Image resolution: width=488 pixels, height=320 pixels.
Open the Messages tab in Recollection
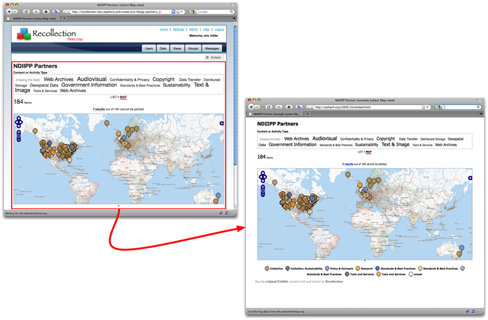[212, 49]
